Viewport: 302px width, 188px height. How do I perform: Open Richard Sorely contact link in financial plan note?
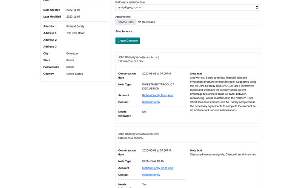pos(151,175)
